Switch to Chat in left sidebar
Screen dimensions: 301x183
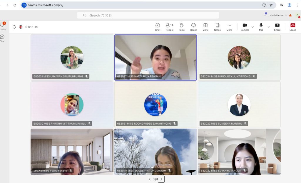click(x=2, y=38)
